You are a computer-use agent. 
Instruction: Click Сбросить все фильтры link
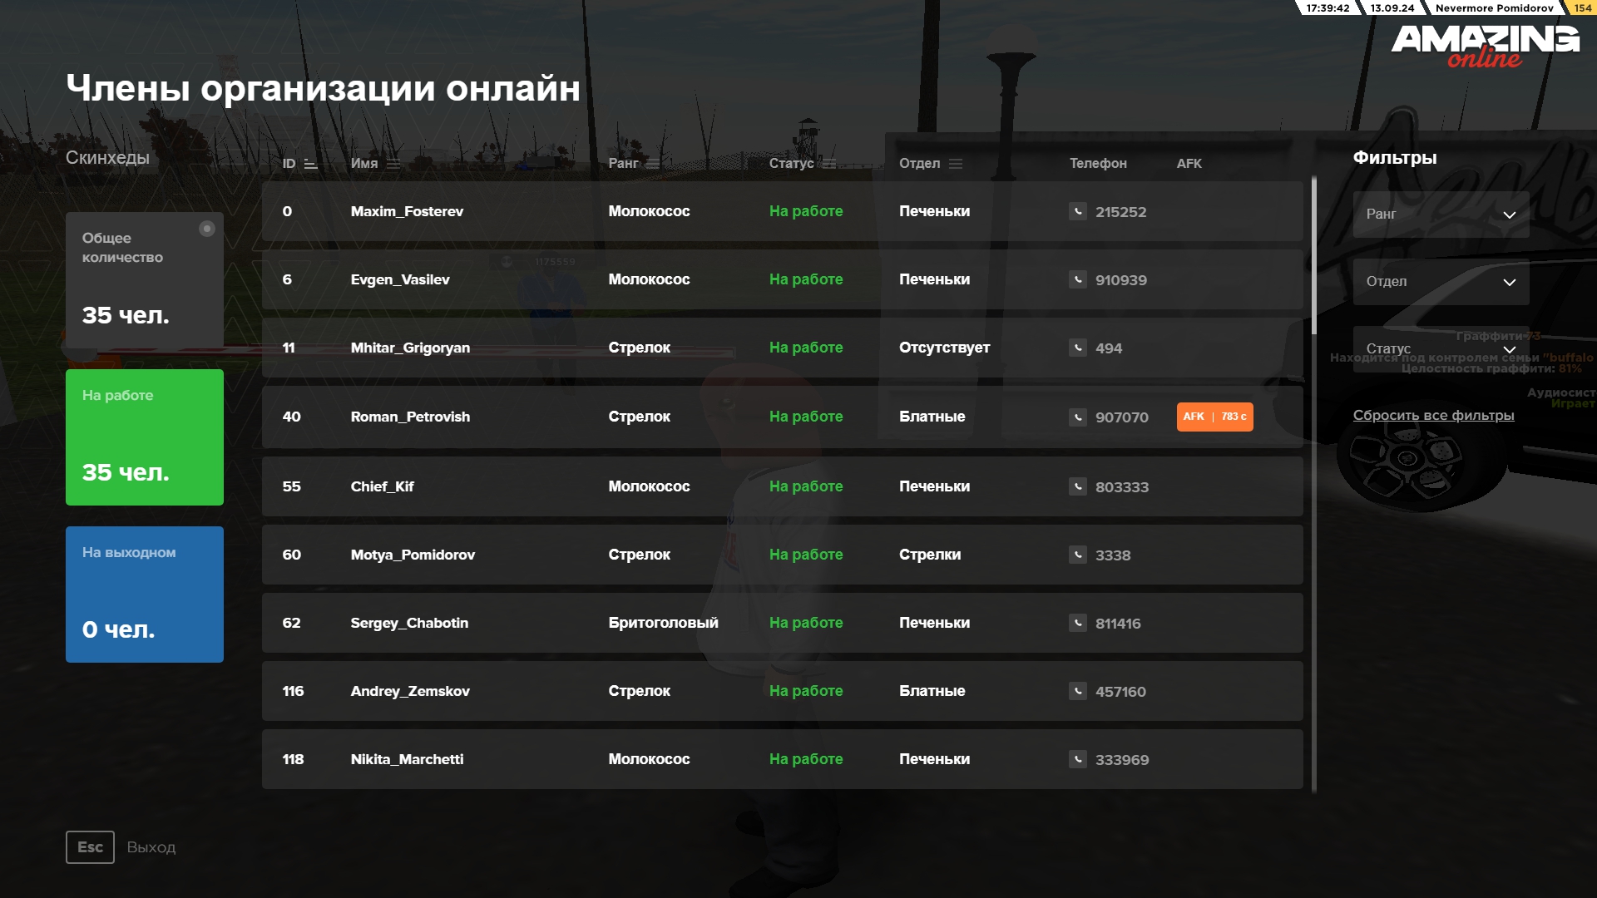point(1433,415)
